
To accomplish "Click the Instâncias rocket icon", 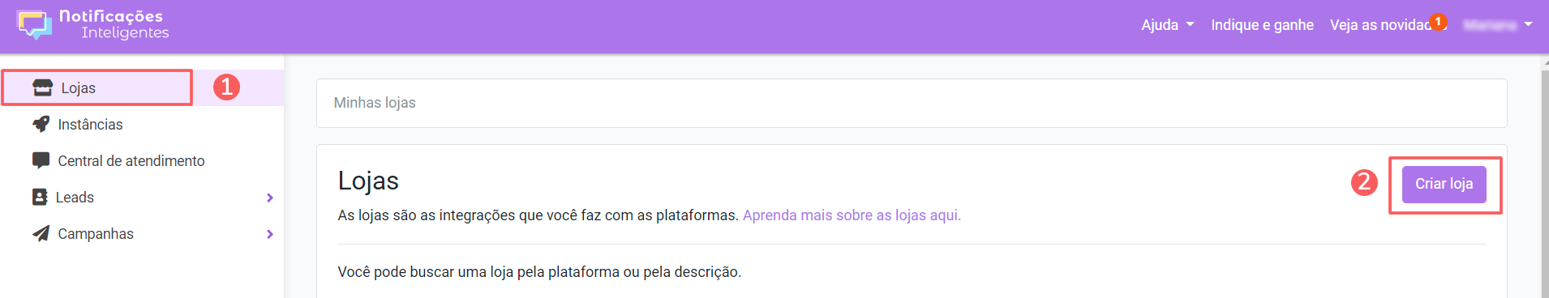I will [x=41, y=124].
